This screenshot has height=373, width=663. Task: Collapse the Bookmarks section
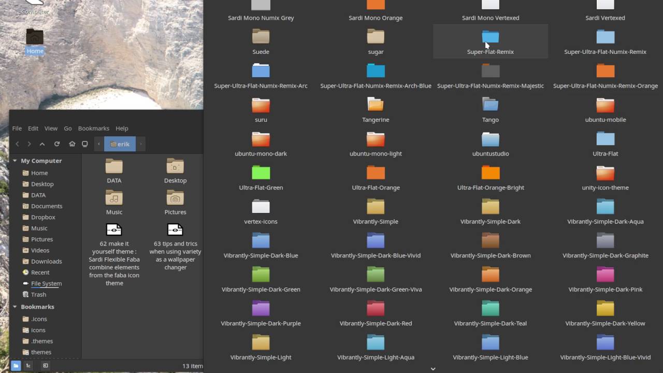click(x=15, y=307)
